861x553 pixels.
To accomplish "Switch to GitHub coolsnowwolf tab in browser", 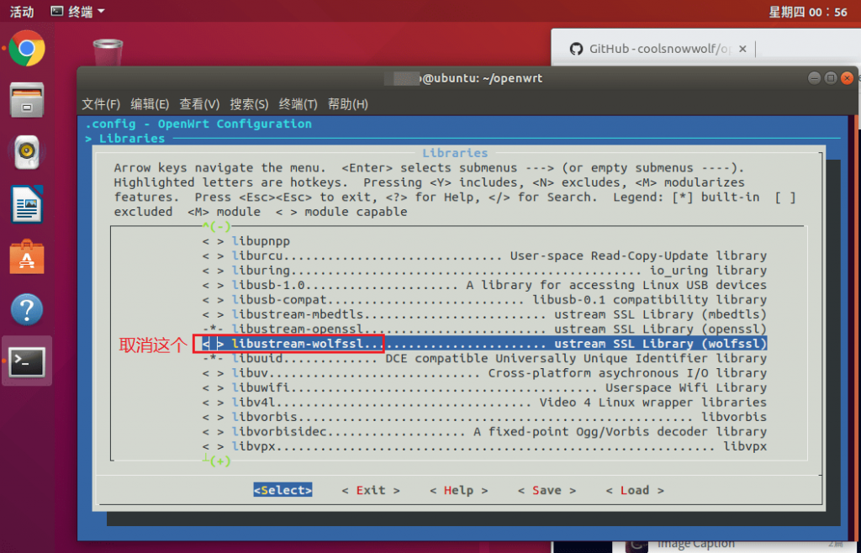I will pos(653,49).
